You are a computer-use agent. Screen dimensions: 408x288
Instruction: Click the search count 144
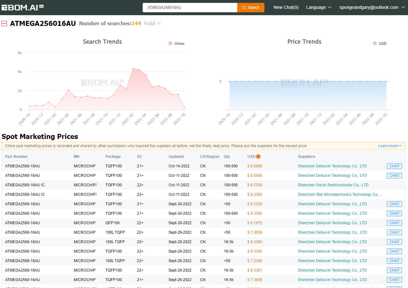tap(136, 23)
